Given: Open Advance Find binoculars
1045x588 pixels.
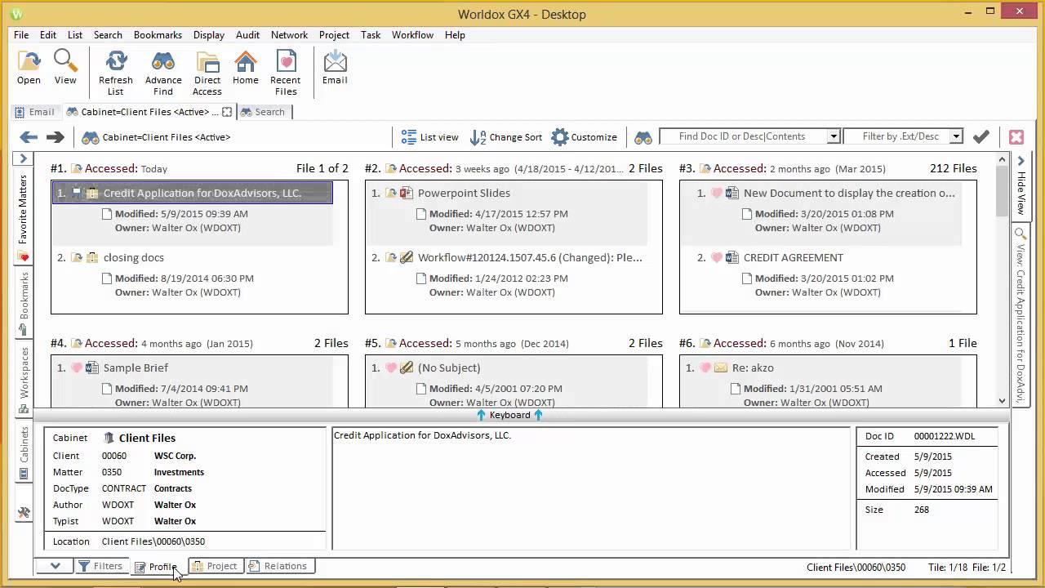Looking at the screenshot, I should (x=163, y=73).
